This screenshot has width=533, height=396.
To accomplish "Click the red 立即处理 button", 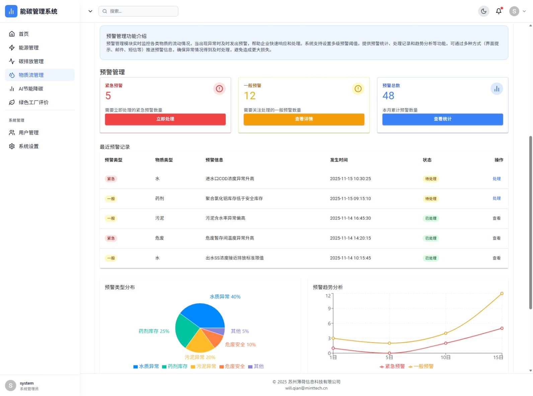I will [165, 119].
